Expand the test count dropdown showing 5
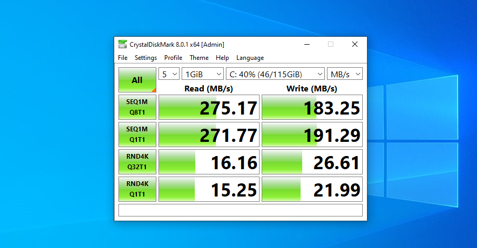The height and width of the screenshot is (248, 477). 169,74
